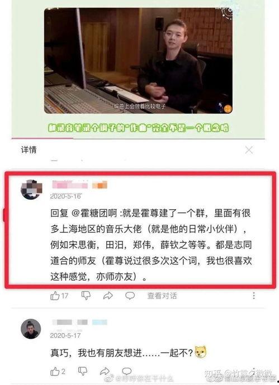Click the @霍糖团啊 mention

94,213
